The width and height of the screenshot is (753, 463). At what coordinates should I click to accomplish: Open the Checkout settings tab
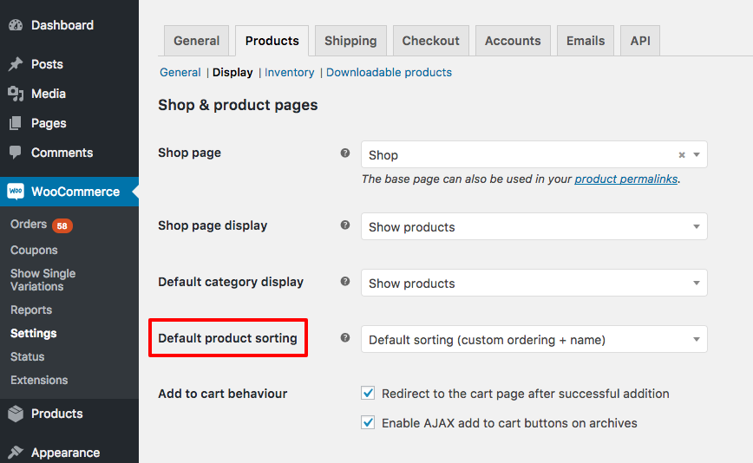(430, 41)
